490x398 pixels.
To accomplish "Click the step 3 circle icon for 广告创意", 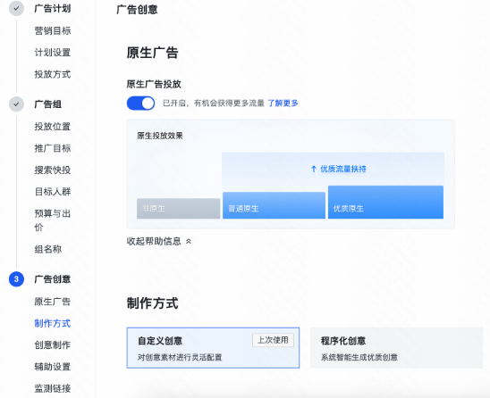I will pos(16,278).
